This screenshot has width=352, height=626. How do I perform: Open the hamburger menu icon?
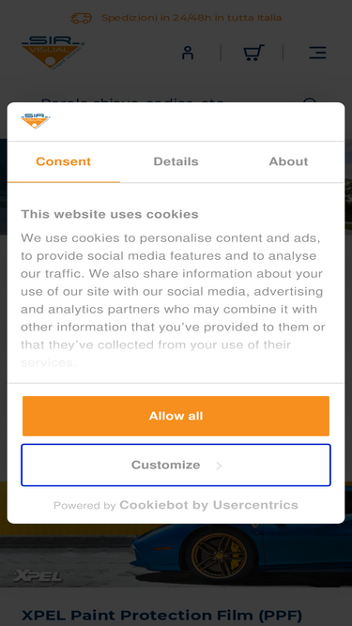(x=317, y=53)
